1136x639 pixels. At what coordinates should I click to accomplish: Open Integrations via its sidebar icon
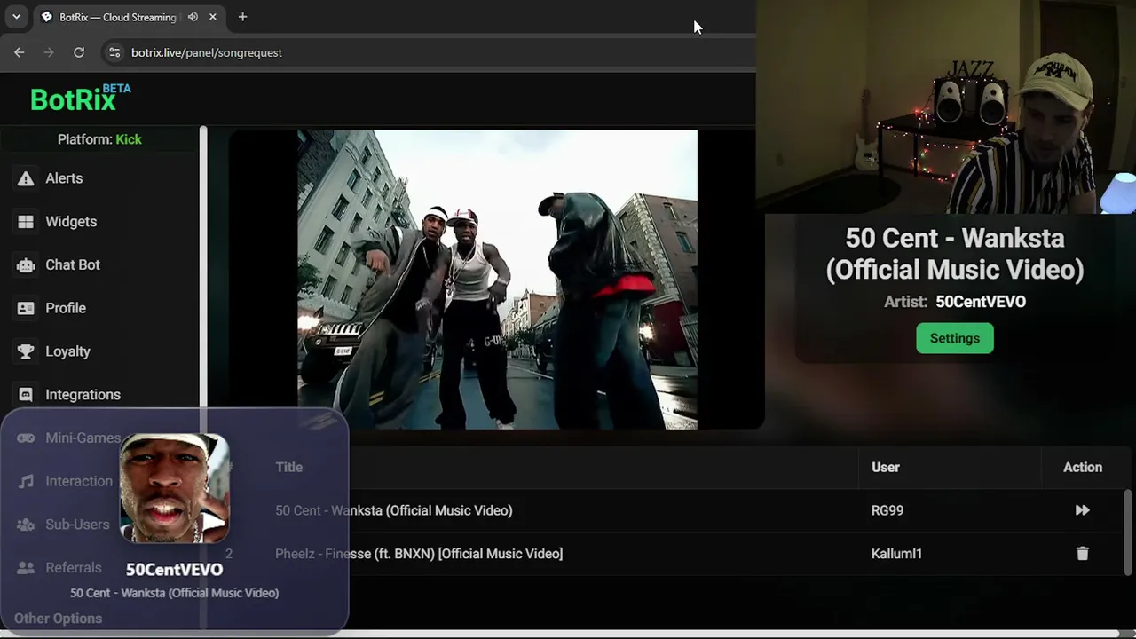coord(26,395)
